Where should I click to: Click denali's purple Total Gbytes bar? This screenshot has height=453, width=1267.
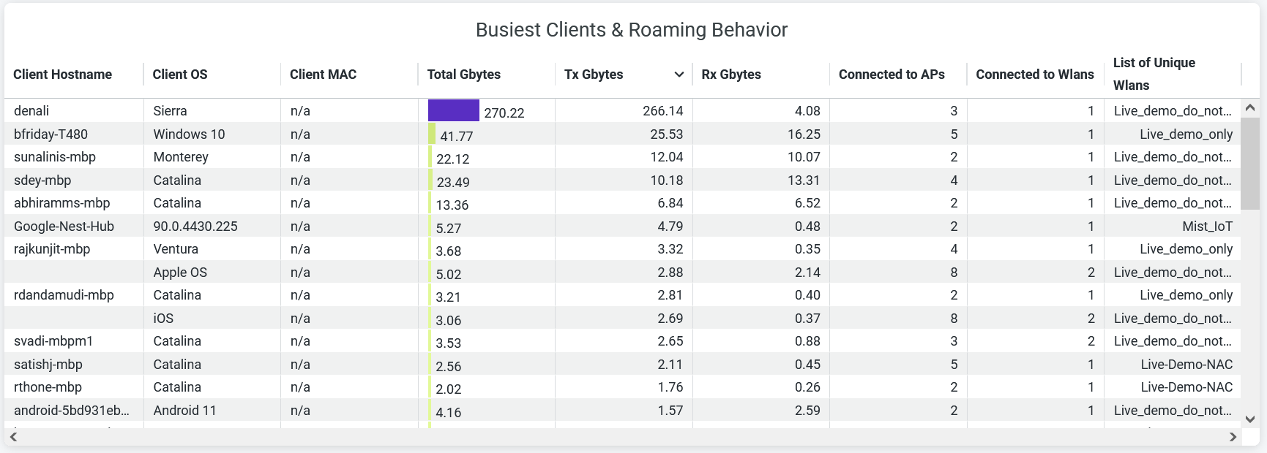coord(453,111)
